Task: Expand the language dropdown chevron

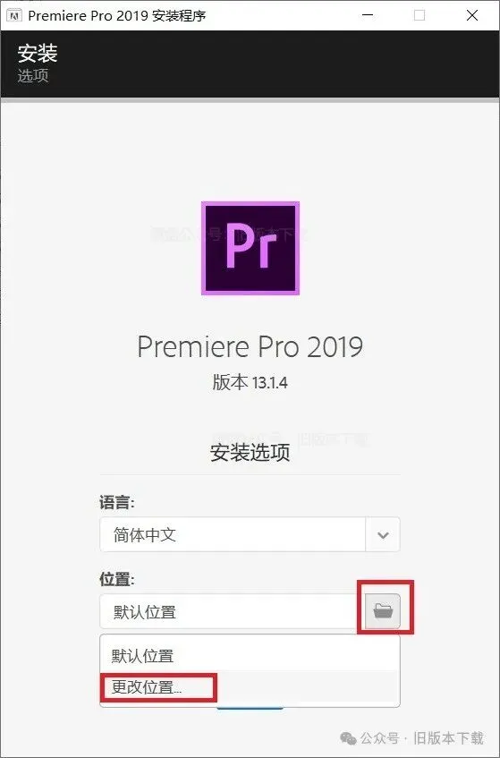Action: tap(383, 534)
